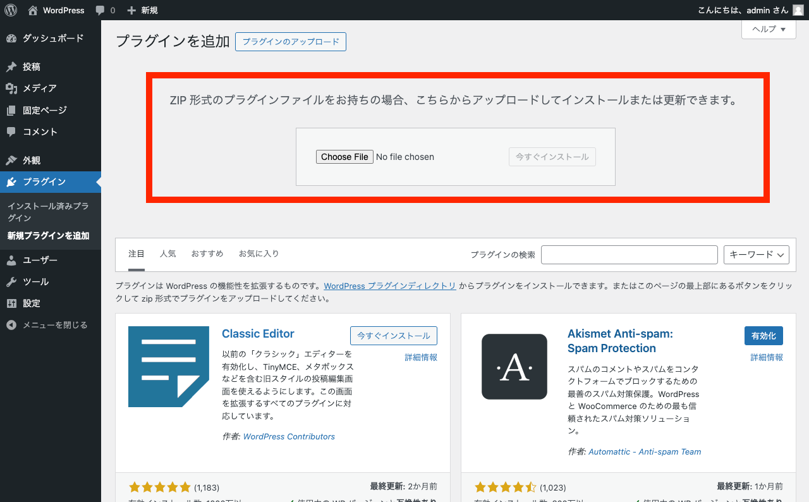Click the disabled 今すぐインストール upload button

552,157
